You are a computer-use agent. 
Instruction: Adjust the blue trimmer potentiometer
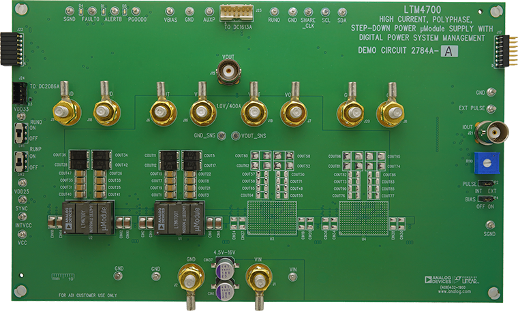point(486,163)
